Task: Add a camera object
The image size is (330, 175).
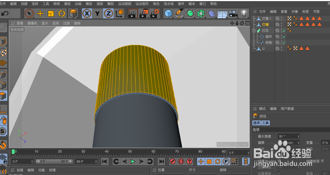Action: click(233, 14)
